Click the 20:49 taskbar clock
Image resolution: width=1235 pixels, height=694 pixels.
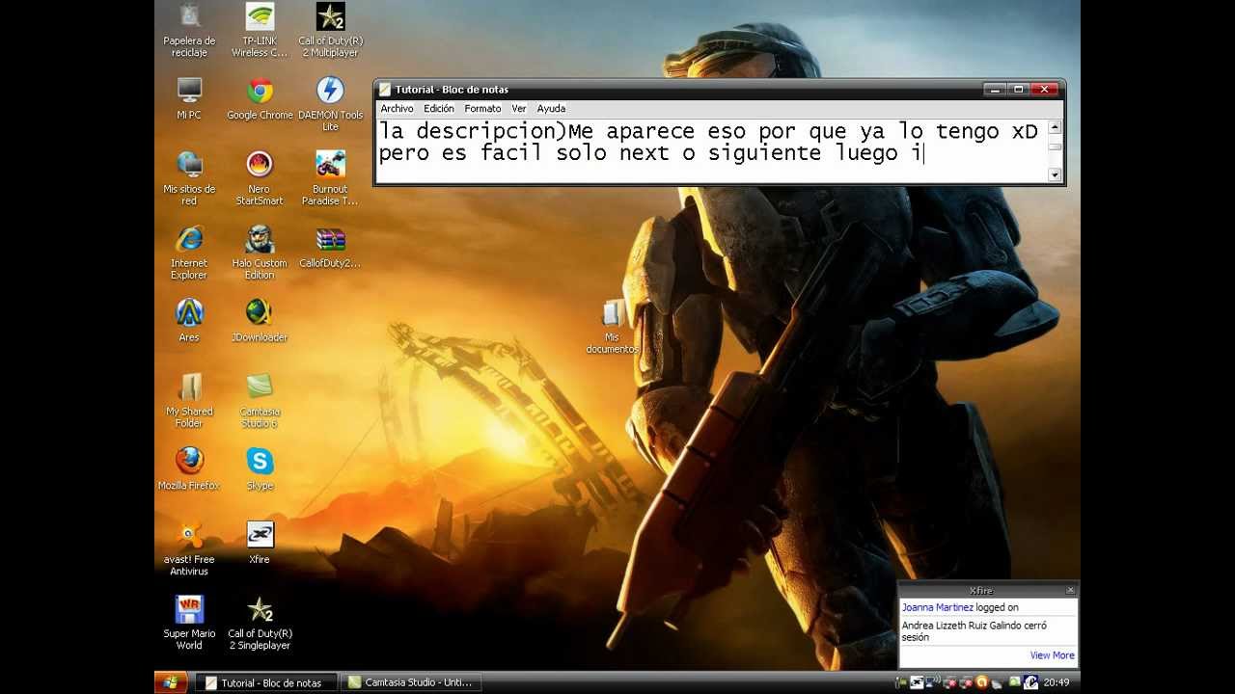(x=1056, y=682)
